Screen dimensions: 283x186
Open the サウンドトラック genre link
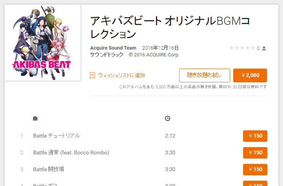(x=107, y=55)
